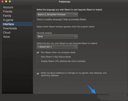Open the Favorite window Store dropdown
Image resolution: width=128 pixels, height=101 pixels.
(57, 37)
